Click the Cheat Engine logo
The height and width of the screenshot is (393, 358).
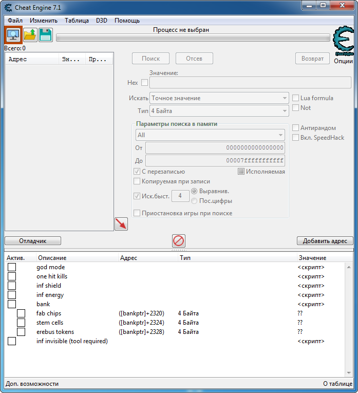[344, 41]
